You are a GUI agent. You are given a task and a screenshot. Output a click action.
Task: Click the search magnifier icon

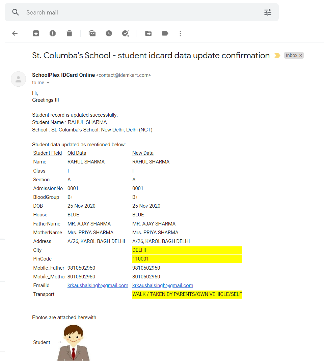[16, 12]
